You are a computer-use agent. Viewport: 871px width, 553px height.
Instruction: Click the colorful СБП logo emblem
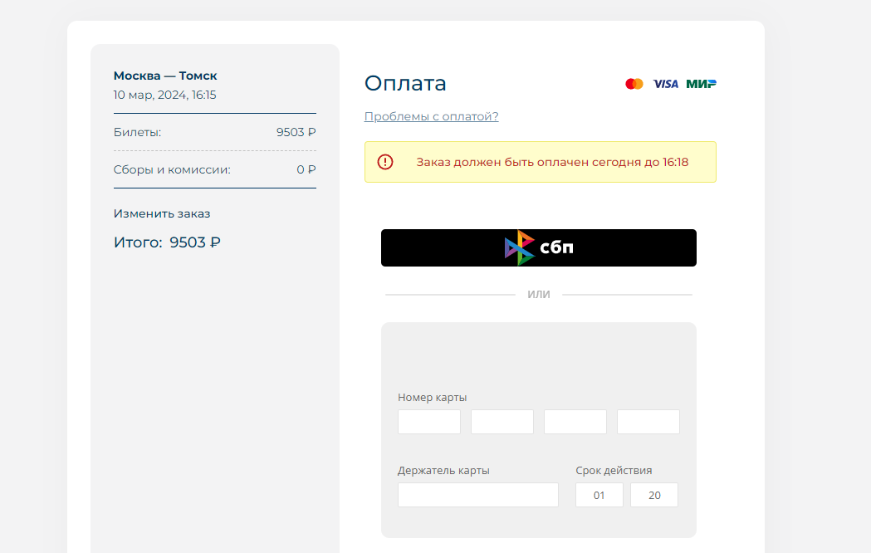[x=520, y=247]
